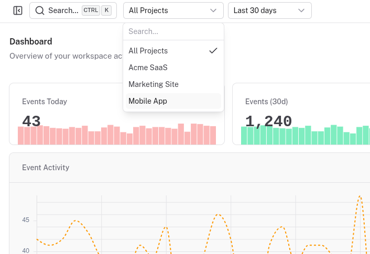Expand the Last 30 days chevron
Screen dimensions: 370x254
pos(301,10)
